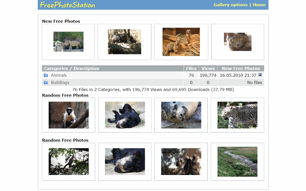Viewport: 306px width, 191px height.
Task: Open the dark shaded animal thumbnail in New Free Photos
Action: tap(124, 41)
